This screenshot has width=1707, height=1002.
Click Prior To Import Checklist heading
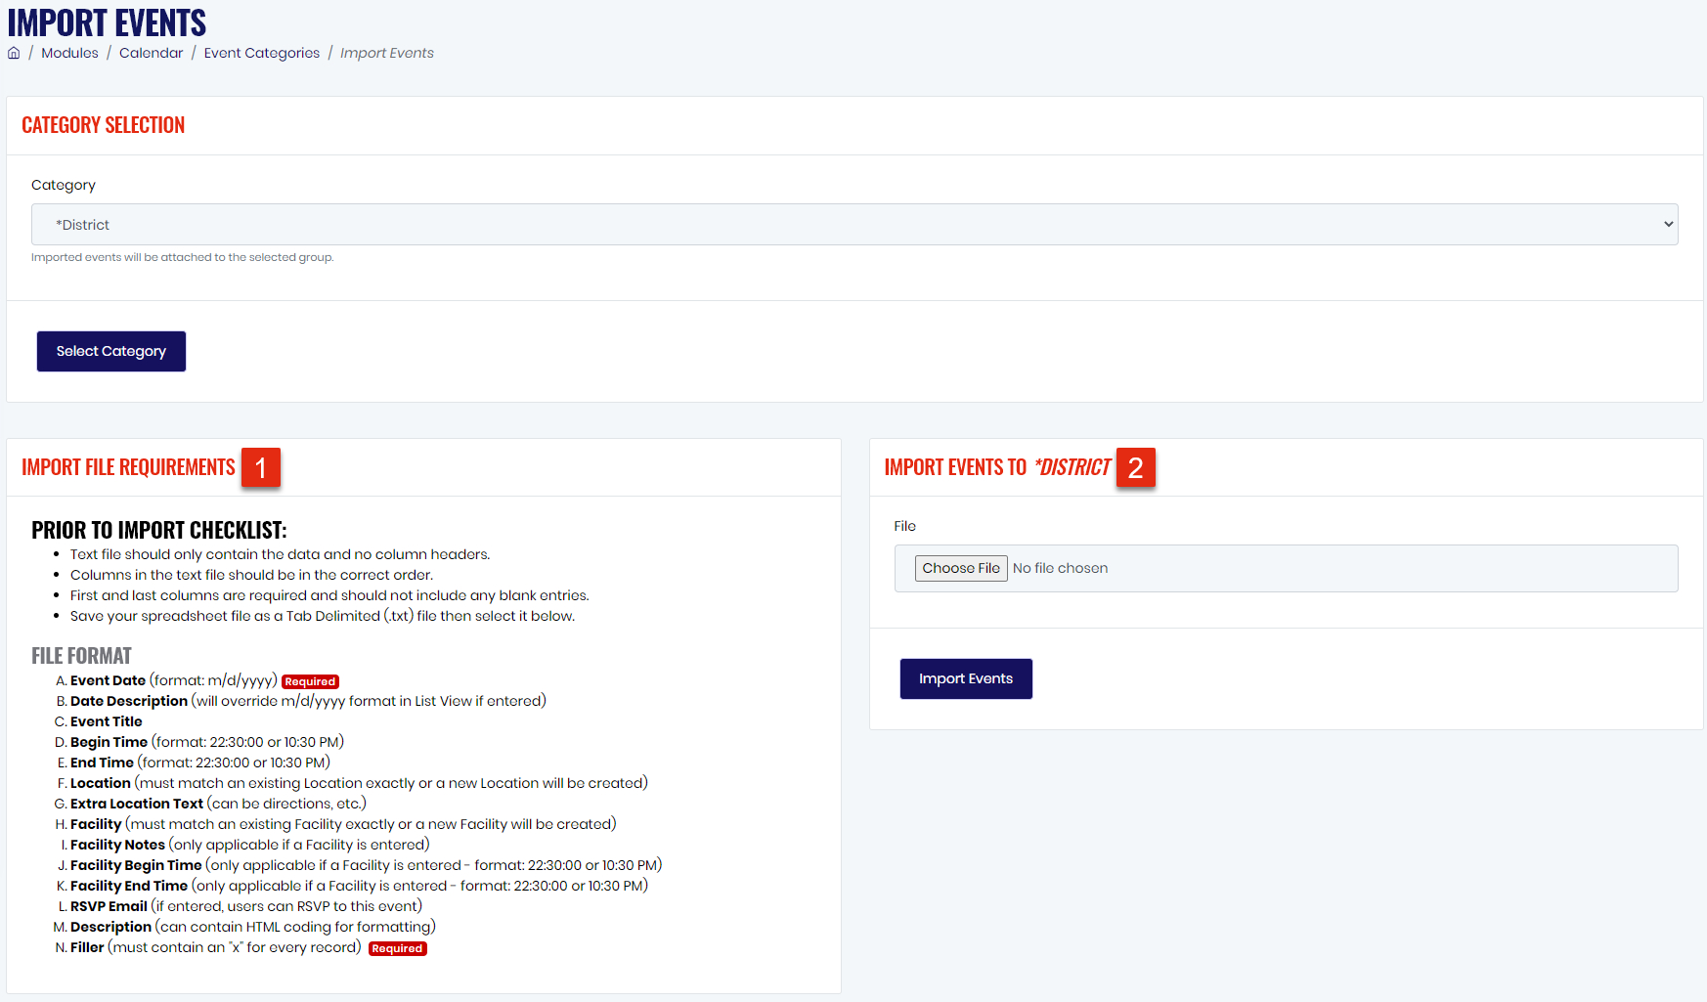(x=159, y=530)
